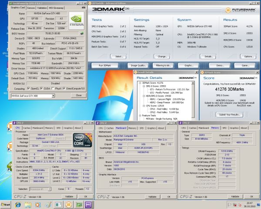Open Windows Media Player on the taskbar

click(38, 205)
